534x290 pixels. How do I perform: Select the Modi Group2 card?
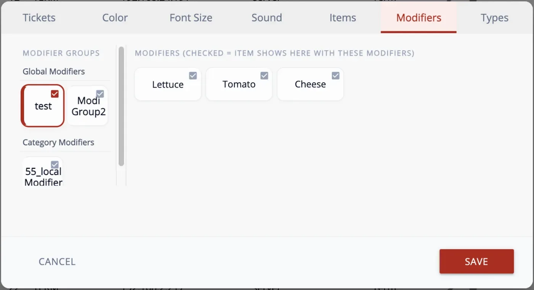[x=88, y=106]
